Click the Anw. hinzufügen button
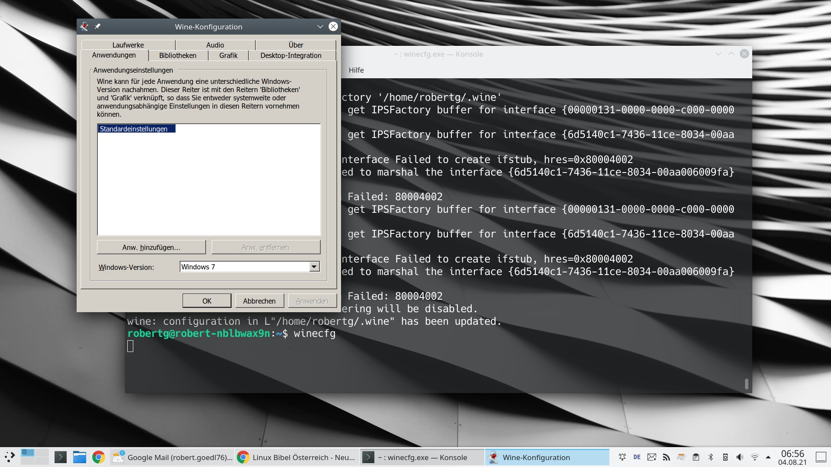The width and height of the screenshot is (831, 467). coord(151,247)
